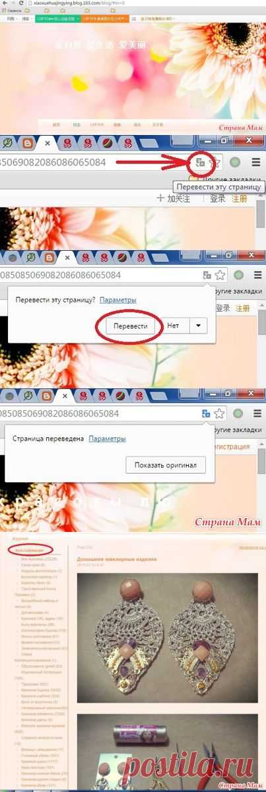
Task: Click the red-circled translate page icon
Action: pyautogui.click(x=199, y=162)
